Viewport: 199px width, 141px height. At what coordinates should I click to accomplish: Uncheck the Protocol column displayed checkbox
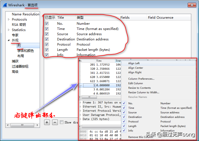[x=47, y=45]
